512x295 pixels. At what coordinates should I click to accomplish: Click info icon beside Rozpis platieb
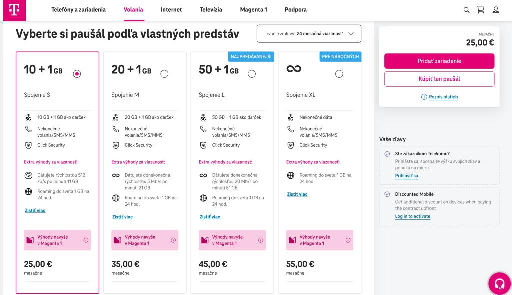(424, 97)
